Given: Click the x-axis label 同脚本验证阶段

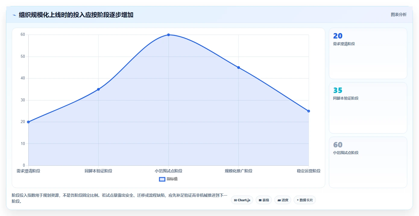Looking at the screenshot, I should coord(98,171).
